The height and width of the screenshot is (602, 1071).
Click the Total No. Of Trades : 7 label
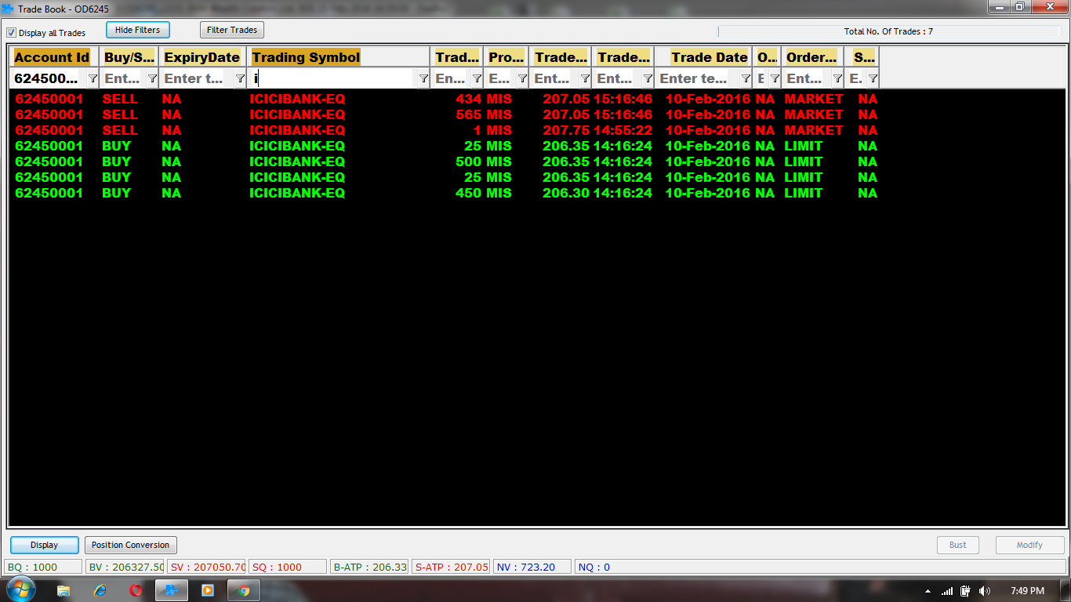[888, 31]
